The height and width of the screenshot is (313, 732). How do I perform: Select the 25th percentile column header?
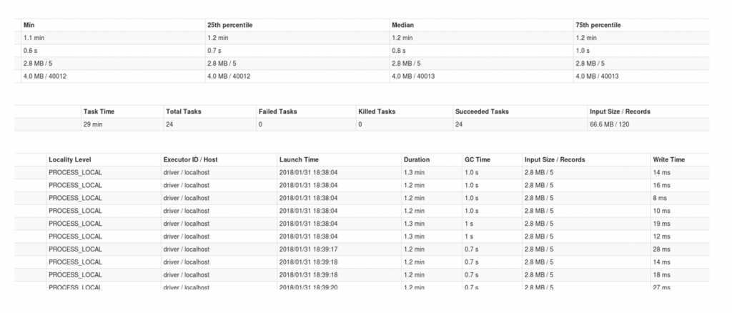229,25
